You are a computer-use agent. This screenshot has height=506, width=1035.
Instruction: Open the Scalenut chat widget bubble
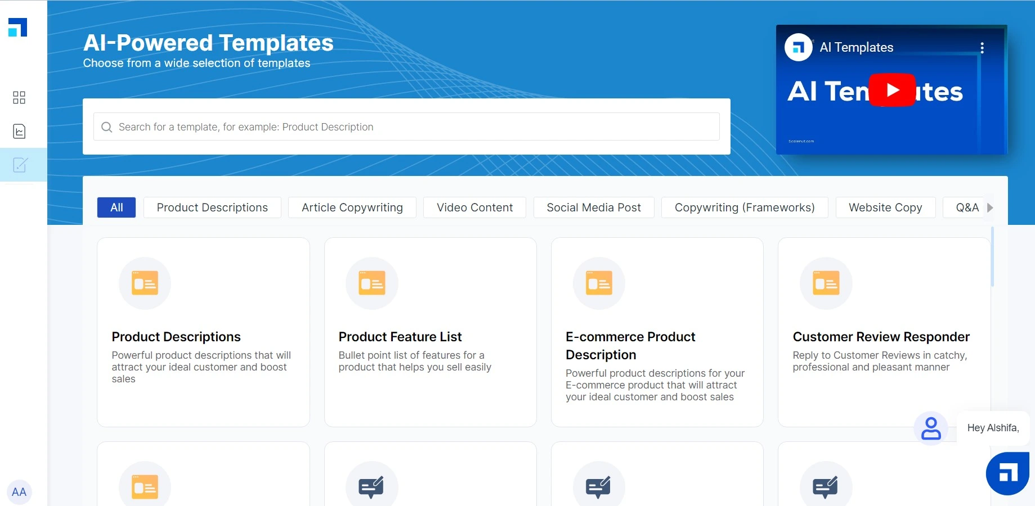tap(1007, 473)
